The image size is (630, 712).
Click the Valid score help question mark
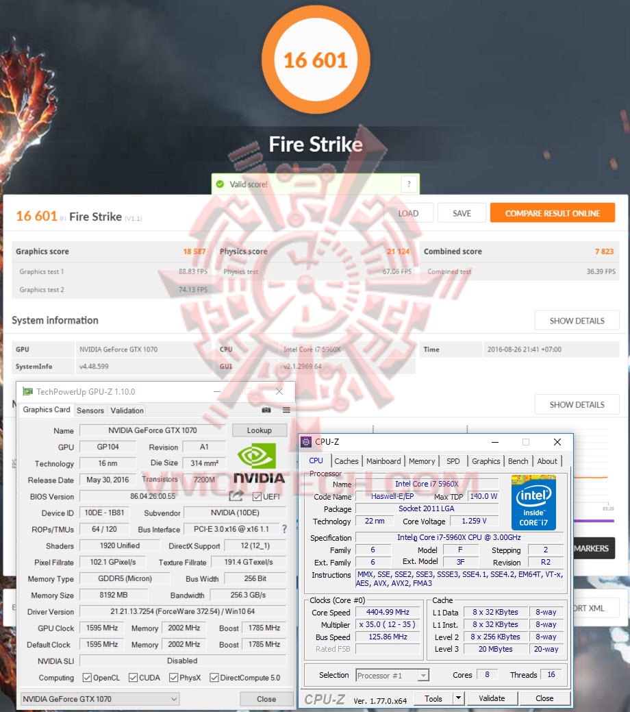click(409, 184)
